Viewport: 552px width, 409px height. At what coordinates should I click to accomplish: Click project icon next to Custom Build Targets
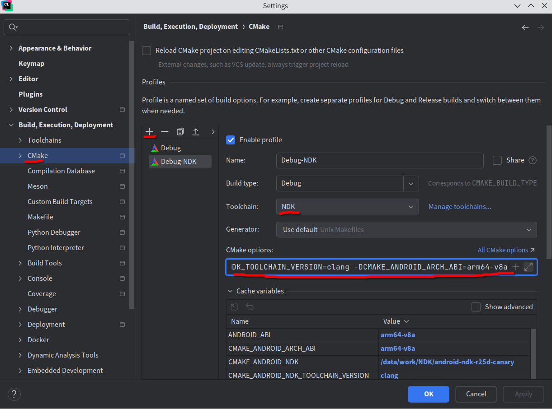click(122, 202)
